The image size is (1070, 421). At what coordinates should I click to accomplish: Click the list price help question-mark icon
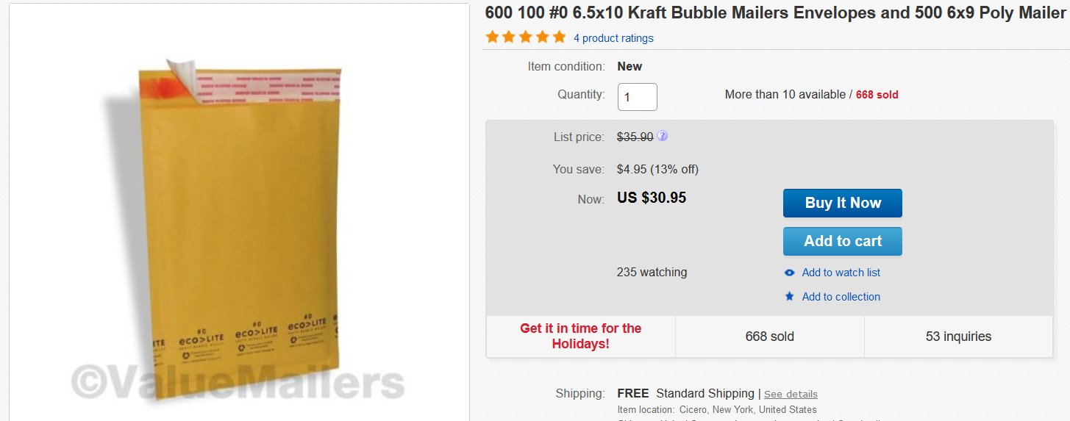[x=663, y=136]
